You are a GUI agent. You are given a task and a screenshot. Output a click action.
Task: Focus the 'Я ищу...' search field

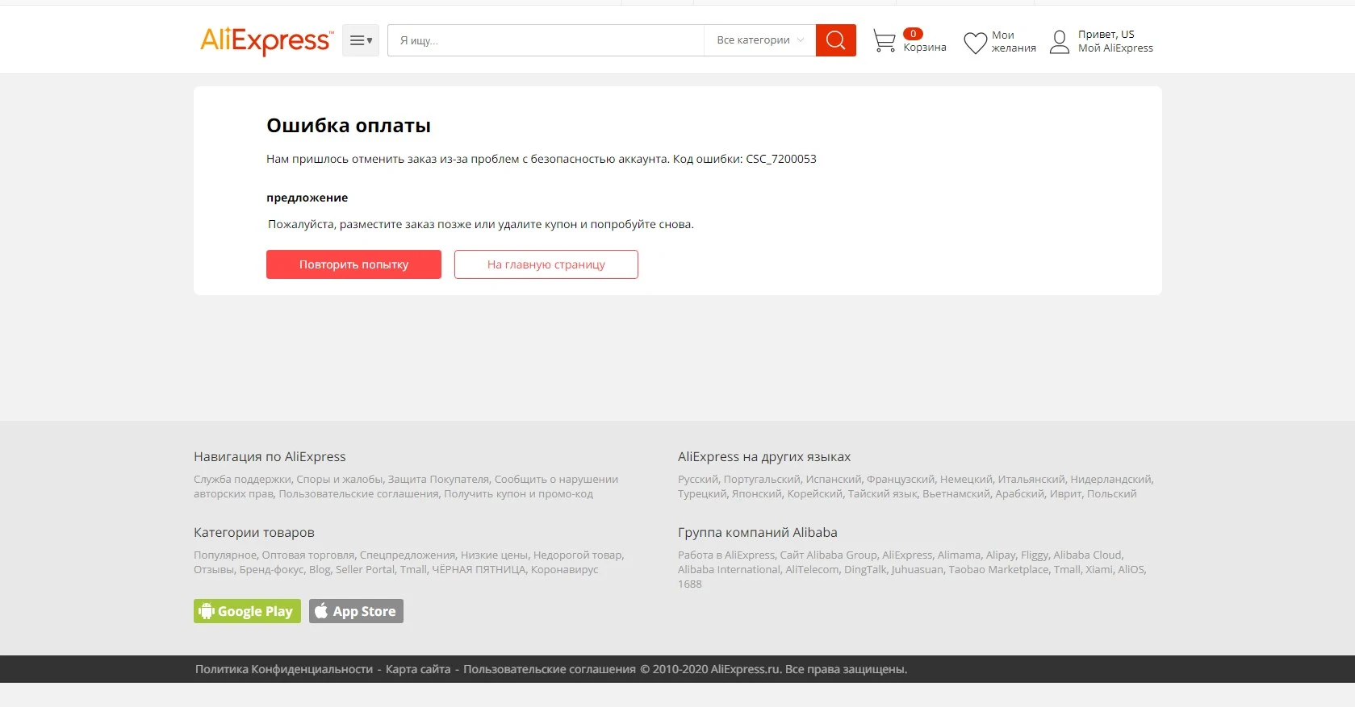pyautogui.click(x=546, y=40)
